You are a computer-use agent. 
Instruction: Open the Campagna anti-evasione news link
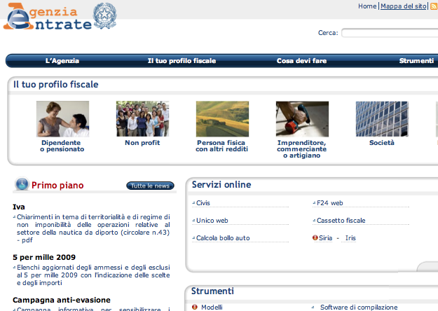point(93,309)
